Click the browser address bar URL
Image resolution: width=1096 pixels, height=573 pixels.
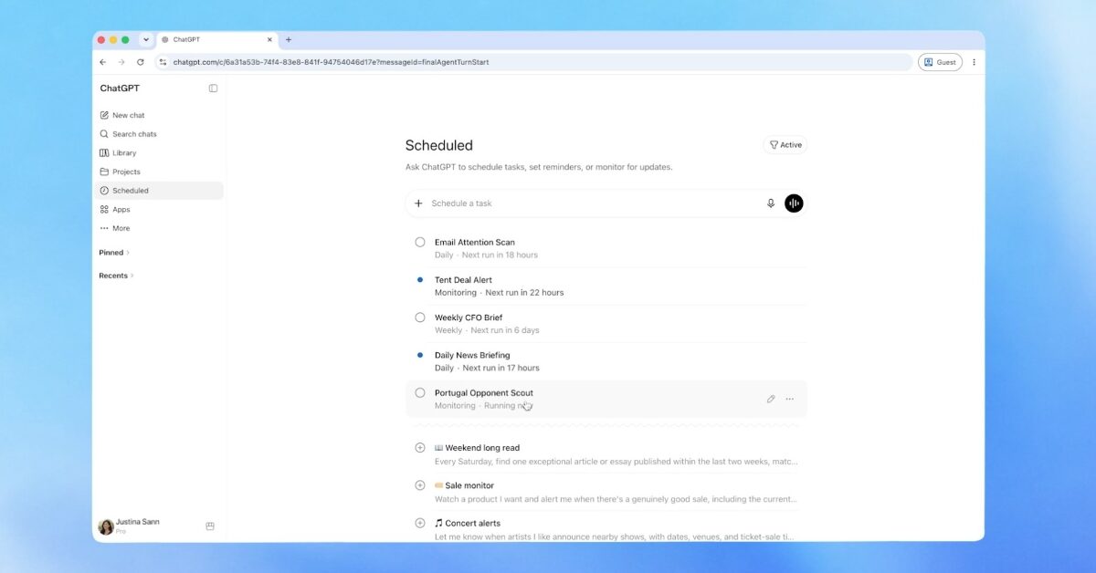(331, 62)
